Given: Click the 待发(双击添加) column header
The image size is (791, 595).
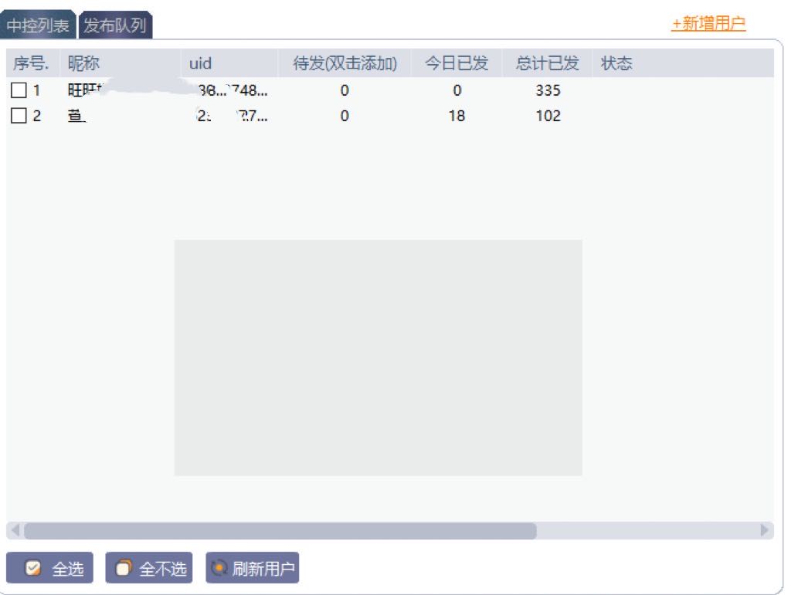Looking at the screenshot, I should point(345,63).
